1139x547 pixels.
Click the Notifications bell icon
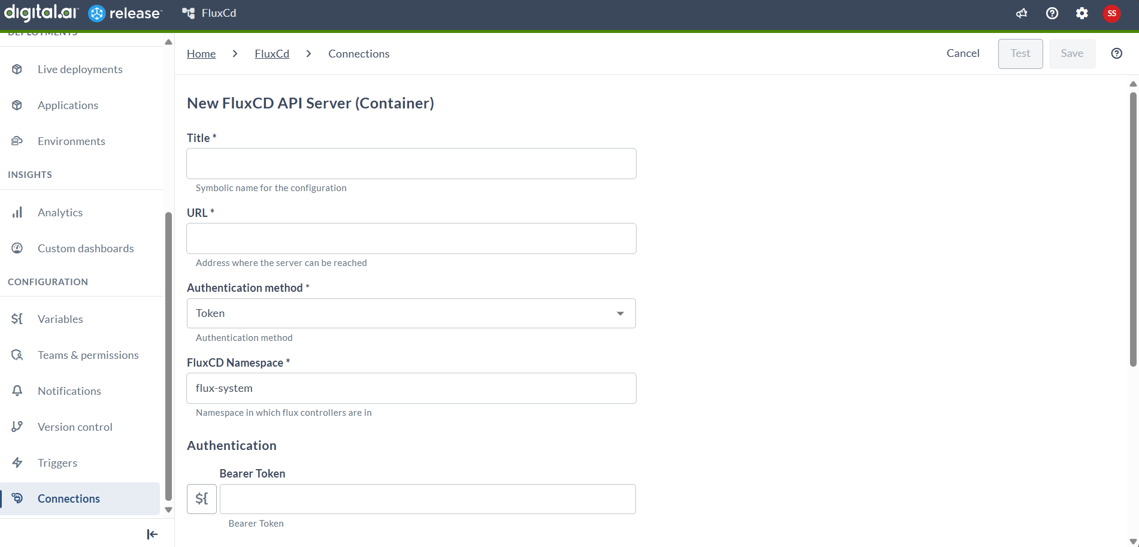[x=17, y=391]
